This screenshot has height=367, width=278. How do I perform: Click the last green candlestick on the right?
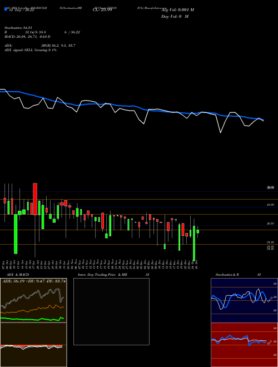click(198, 231)
